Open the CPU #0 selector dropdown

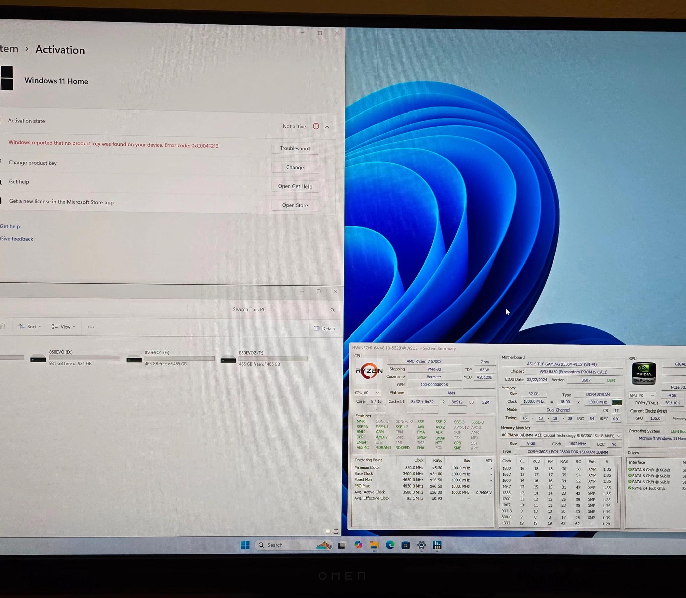click(x=367, y=393)
